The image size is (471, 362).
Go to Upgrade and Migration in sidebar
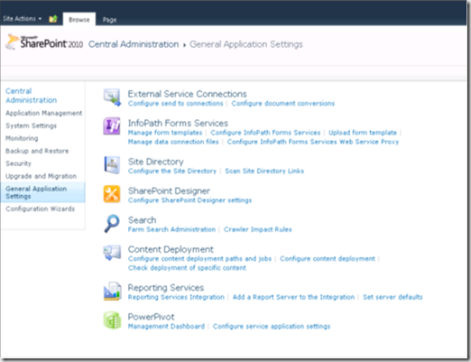41,176
